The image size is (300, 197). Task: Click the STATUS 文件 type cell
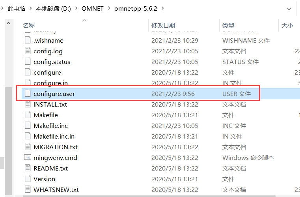[x=240, y=62]
